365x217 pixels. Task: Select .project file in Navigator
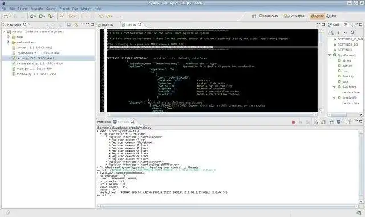[33, 47]
